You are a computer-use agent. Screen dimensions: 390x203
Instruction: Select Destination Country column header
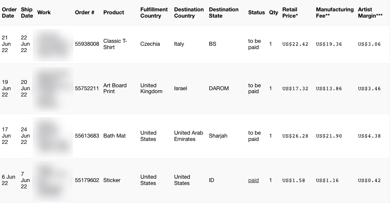[x=189, y=13]
